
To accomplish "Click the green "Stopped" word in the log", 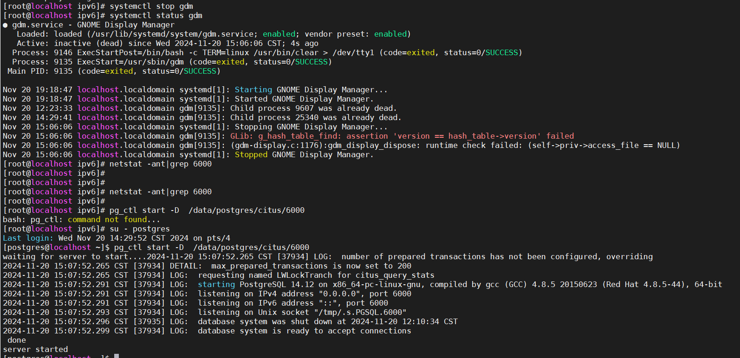I will pos(251,155).
